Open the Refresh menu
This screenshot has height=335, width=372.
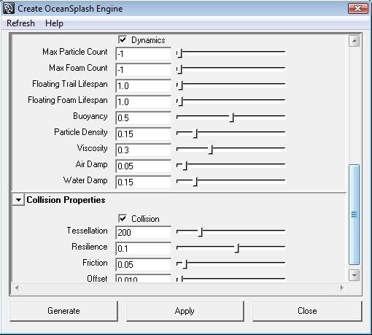20,23
